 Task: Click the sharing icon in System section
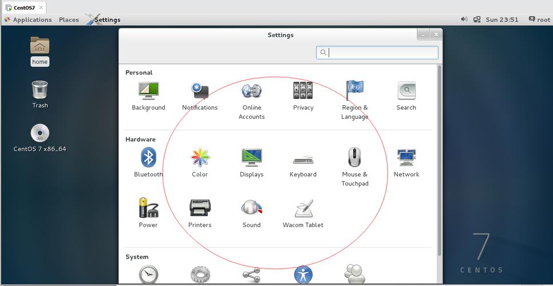(251, 276)
